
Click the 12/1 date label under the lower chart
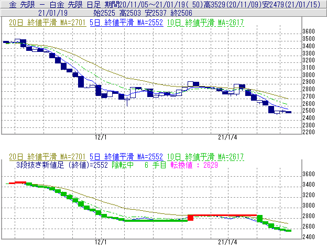[101, 242]
